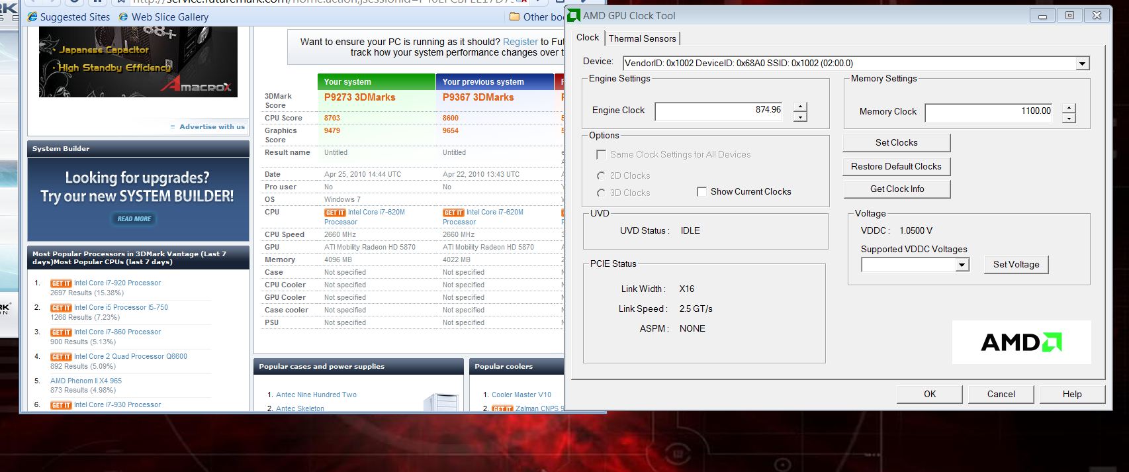Select the 2D Clocks radio button

[601, 175]
